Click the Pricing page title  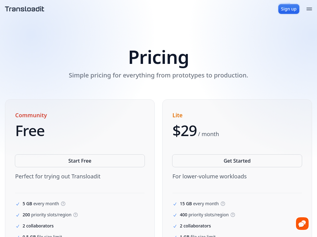coord(158,57)
